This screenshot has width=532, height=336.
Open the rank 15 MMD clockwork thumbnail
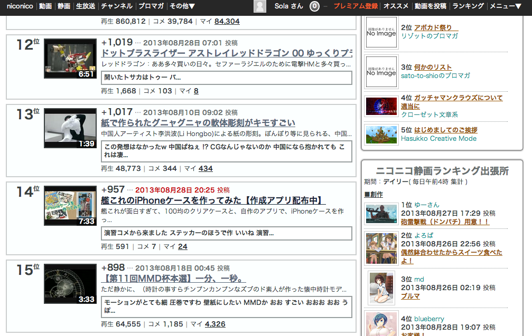click(70, 284)
